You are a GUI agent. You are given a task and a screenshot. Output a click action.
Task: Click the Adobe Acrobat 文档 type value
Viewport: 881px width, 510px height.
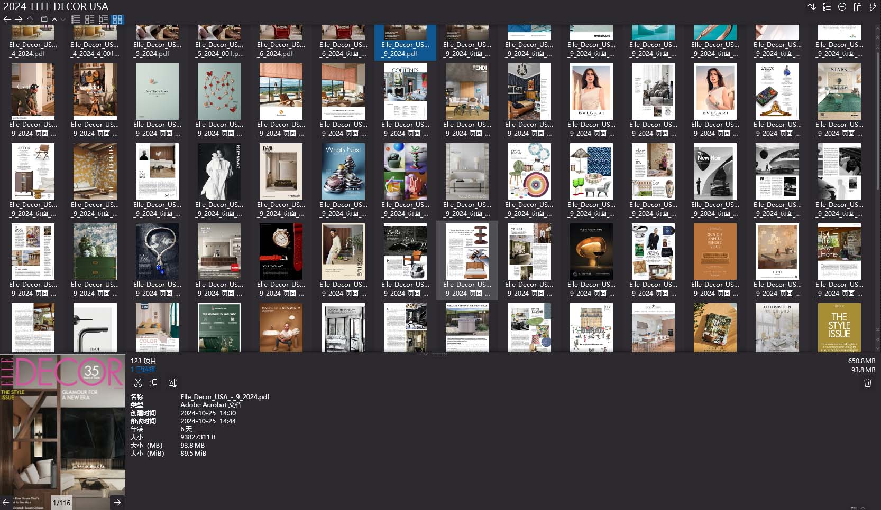tap(211, 405)
